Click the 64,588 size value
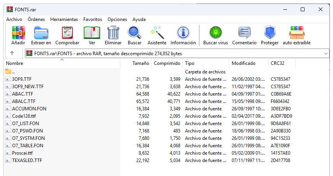Screen dimensions: 333x176 click(143, 94)
